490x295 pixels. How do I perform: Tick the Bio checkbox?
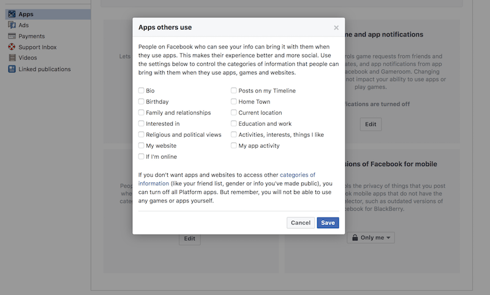click(x=141, y=90)
